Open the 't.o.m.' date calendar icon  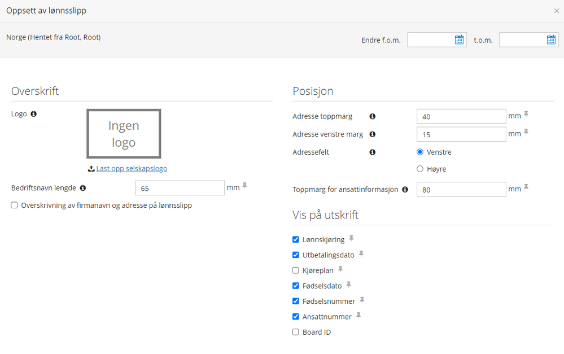(x=551, y=40)
